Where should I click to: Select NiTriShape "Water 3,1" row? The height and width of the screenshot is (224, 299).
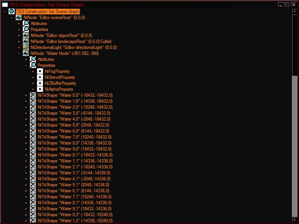74,173
